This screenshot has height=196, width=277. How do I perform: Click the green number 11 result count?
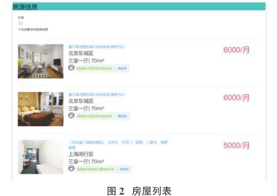pyautogui.click(x=21, y=23)
